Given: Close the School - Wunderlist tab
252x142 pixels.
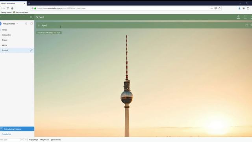Looking at the screenshot, I should tap(24, 4).
